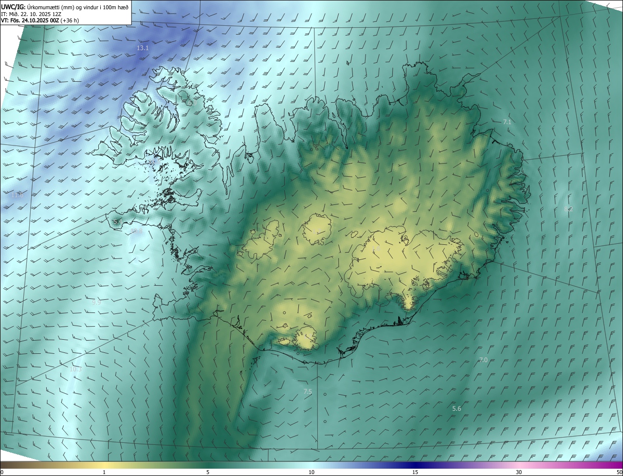Click the color scale tick labeled 5
Image resolution: width=623 pixels, height=476 pixels.
(208, 472)
